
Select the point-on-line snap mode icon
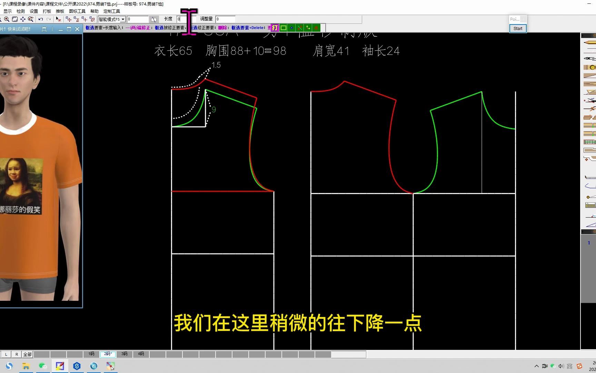click(76, 19)
